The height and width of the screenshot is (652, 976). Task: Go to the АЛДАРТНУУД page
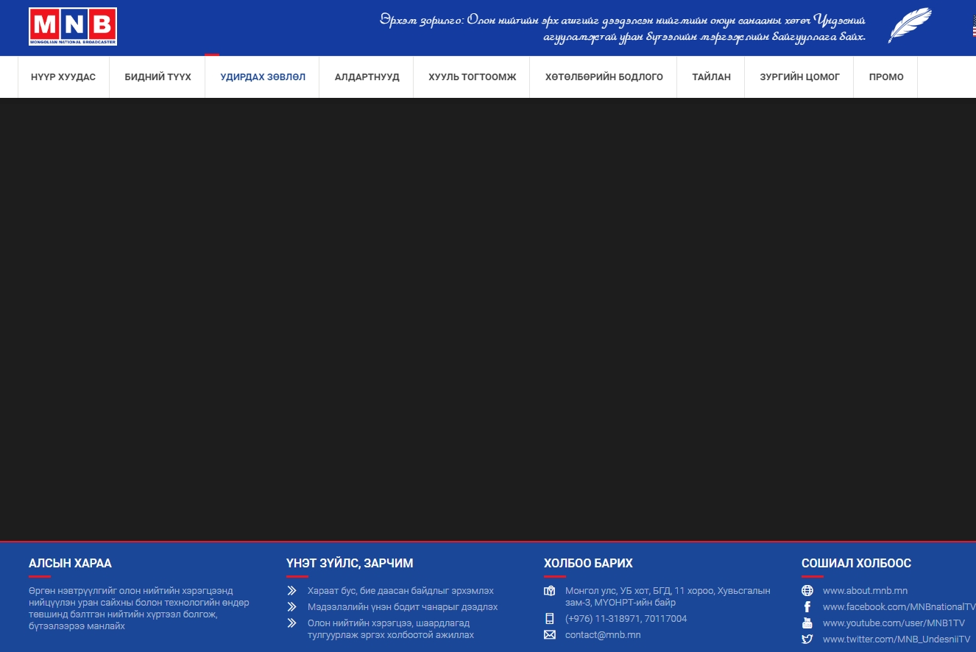[x=367, y=77]
